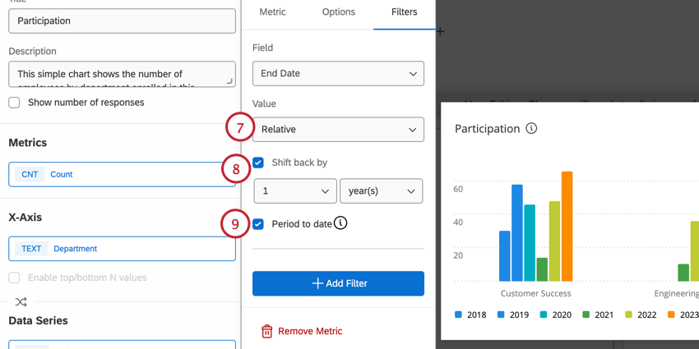Open the Relative value dropdown
This screenshot has height=349, width=699.
338,130
